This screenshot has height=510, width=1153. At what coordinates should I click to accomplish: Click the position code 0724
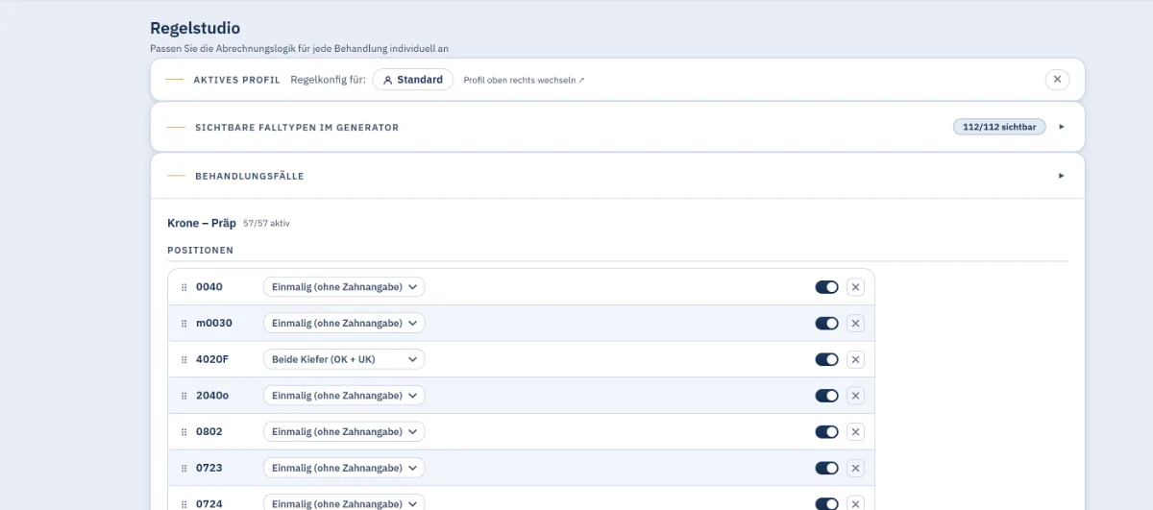point(209,504)
